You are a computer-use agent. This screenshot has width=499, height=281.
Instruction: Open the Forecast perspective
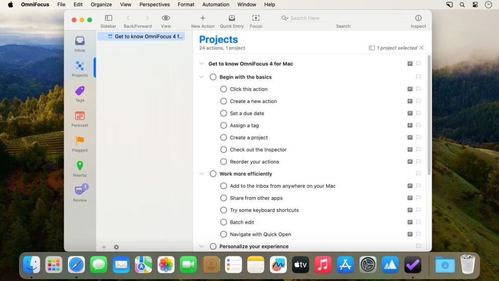(79, 119)
